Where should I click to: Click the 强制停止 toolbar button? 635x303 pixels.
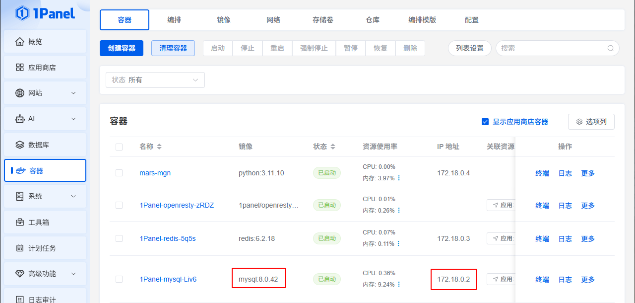[314, 48]
